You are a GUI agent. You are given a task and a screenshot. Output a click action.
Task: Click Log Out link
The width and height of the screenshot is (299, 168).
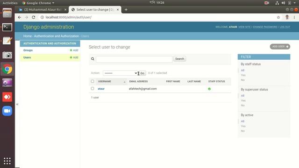pyautogui.click(x=285, y=27)
